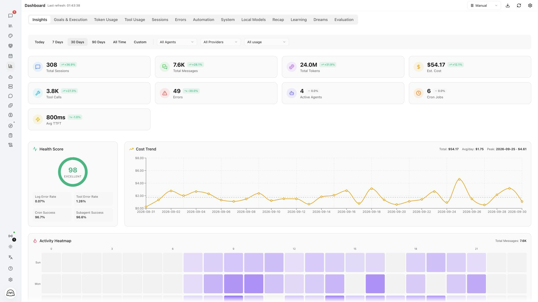Click the Active Agents robot icon

292,93
